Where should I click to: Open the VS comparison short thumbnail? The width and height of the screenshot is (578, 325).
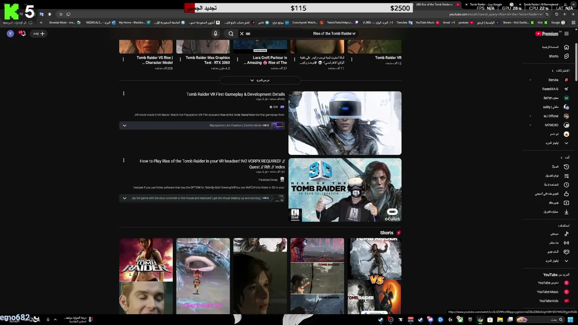click(x=374, y=276)
